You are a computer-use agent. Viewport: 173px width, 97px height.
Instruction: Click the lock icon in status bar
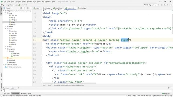tap(168, 96)
